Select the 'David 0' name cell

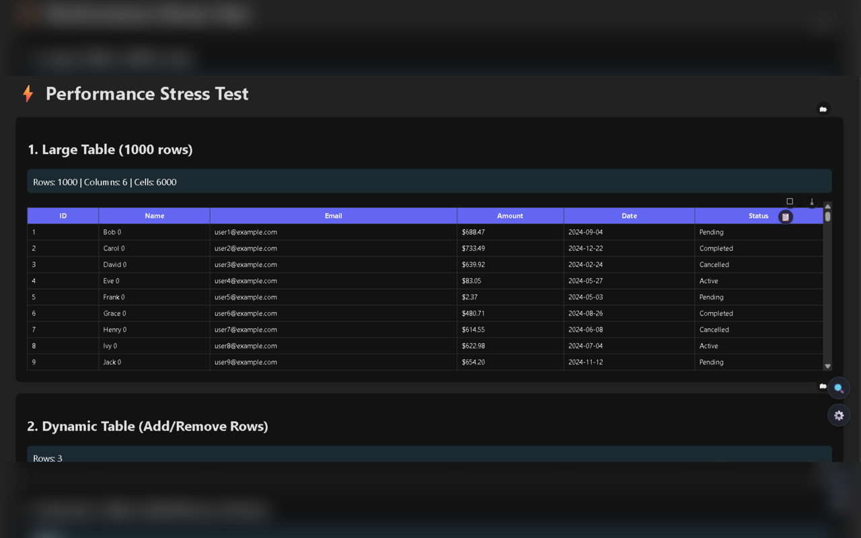point(154,264)
